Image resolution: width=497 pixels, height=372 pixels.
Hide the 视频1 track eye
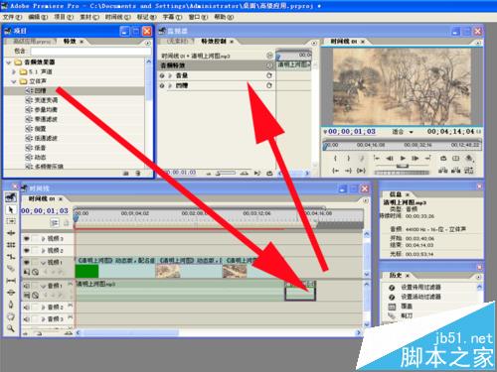[x=27, y=262]
